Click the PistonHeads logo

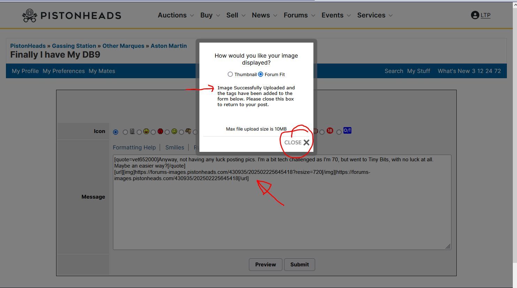pos(71,15)
